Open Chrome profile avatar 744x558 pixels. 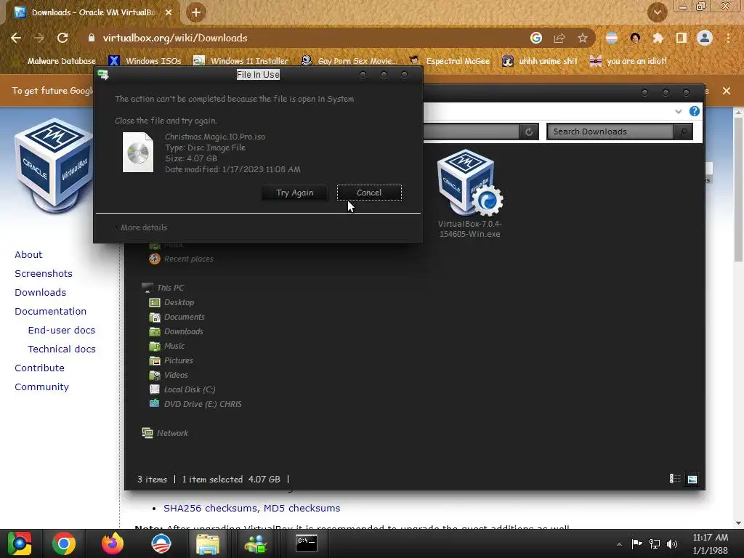pos(705,38)
